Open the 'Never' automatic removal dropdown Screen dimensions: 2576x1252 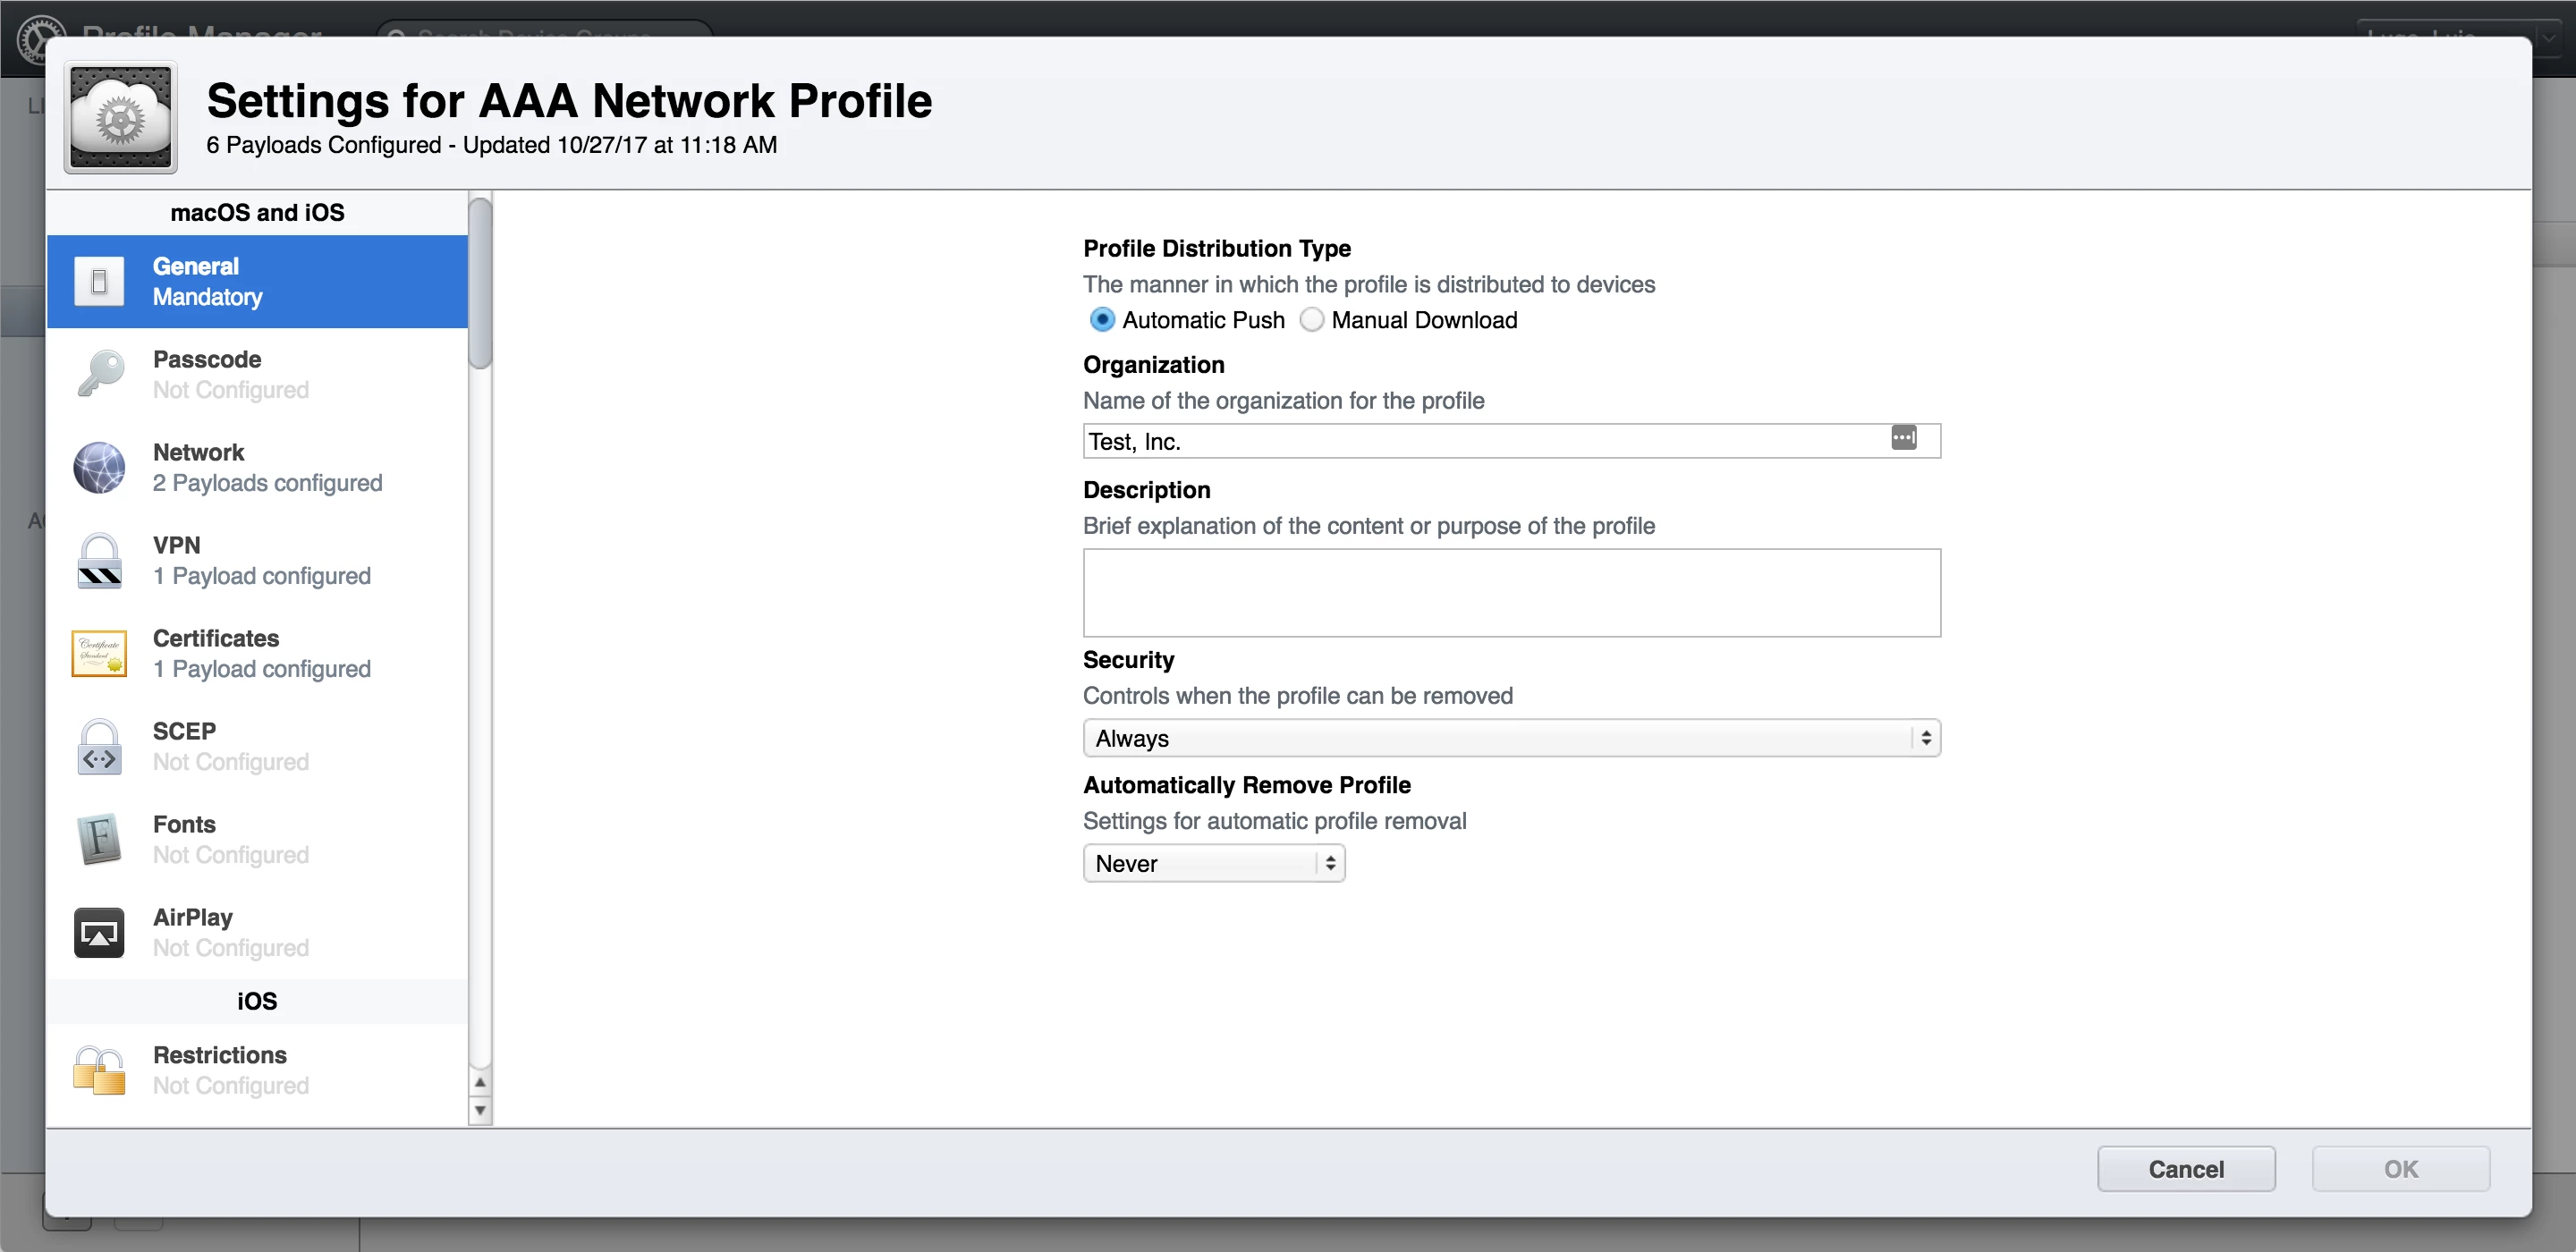[1213, 863]
